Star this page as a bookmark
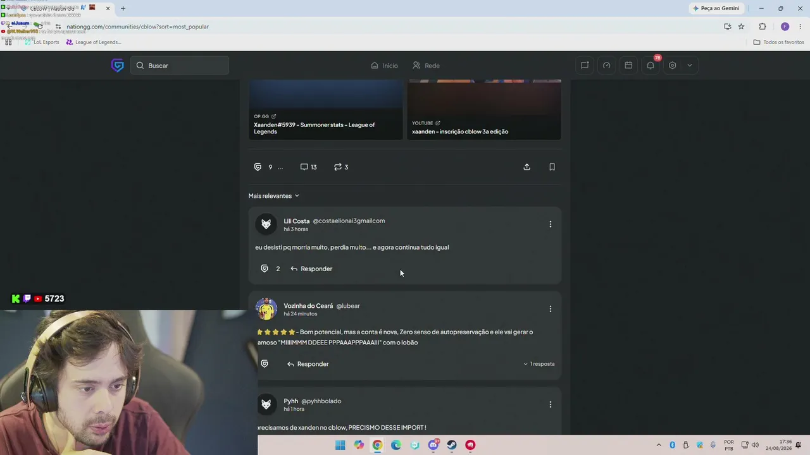The width and height of the screenshot is (810, 455). pos(741,27)
